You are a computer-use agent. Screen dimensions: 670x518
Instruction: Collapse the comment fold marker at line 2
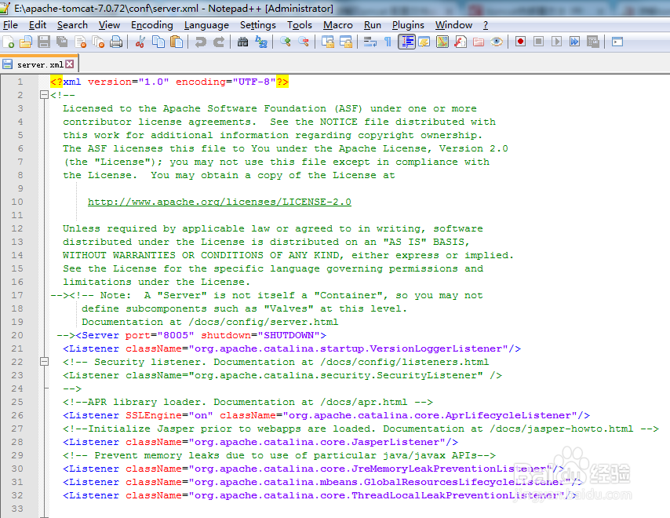[x=44, y=95]
